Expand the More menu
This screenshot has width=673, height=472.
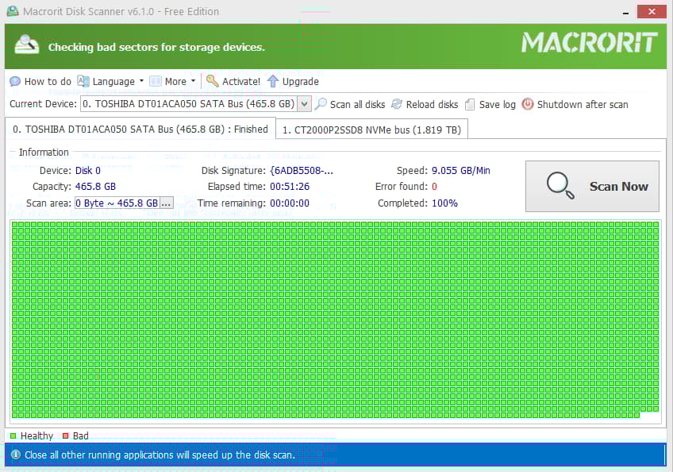(173, 81)
